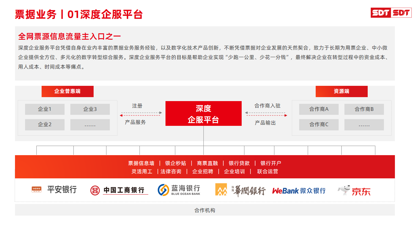
Task: Click the 合作商A box
Action: click(319, 109)
